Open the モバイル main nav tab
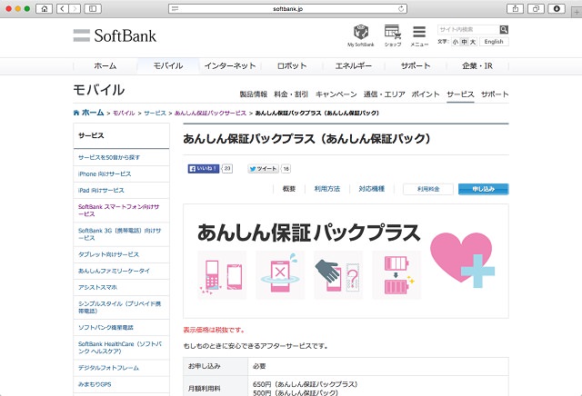582x396 pixels. (x=168, y=66)
